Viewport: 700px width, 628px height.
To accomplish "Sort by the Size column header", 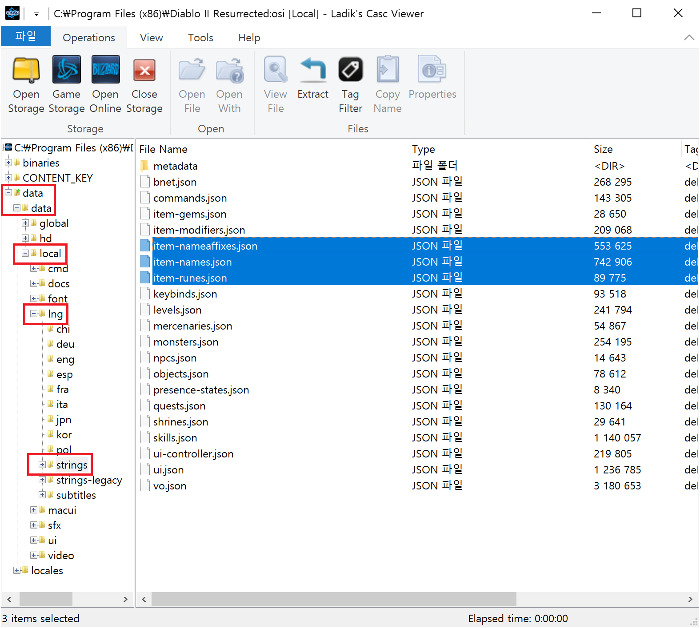I will coord(636,149).
